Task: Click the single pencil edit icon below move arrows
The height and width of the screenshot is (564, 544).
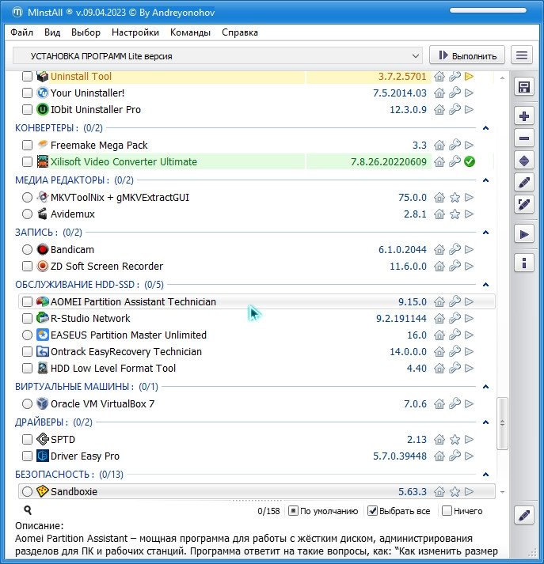Action: 524,183
